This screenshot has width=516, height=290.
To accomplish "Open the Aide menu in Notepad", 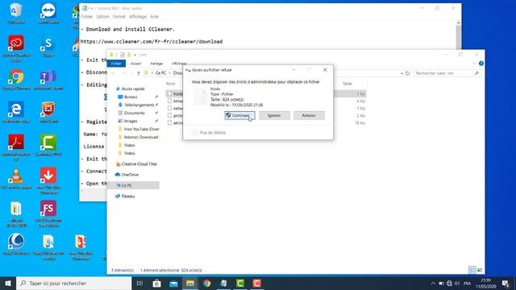I will 154,16.
